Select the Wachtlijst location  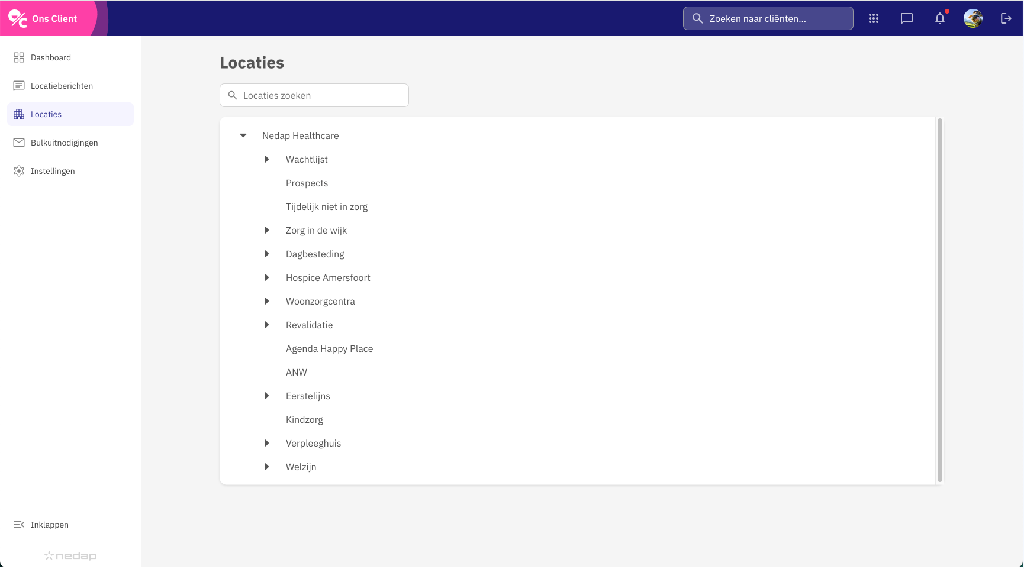(x=307, y=159)
